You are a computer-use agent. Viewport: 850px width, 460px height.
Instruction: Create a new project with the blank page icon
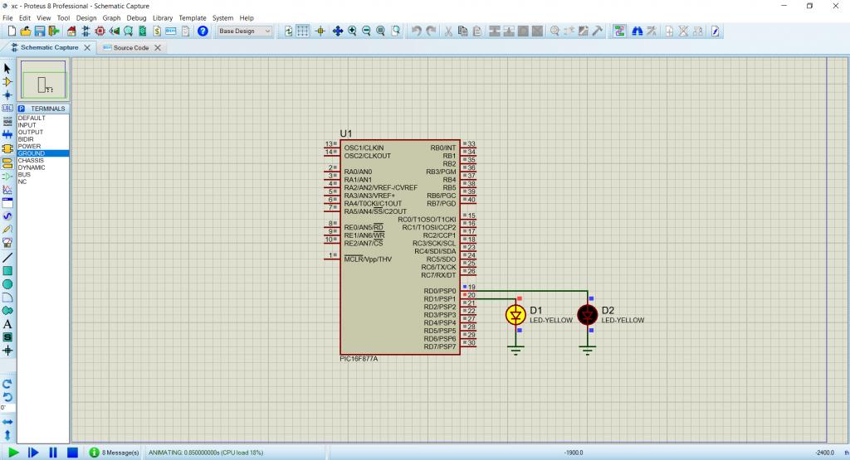click(12, 31)
